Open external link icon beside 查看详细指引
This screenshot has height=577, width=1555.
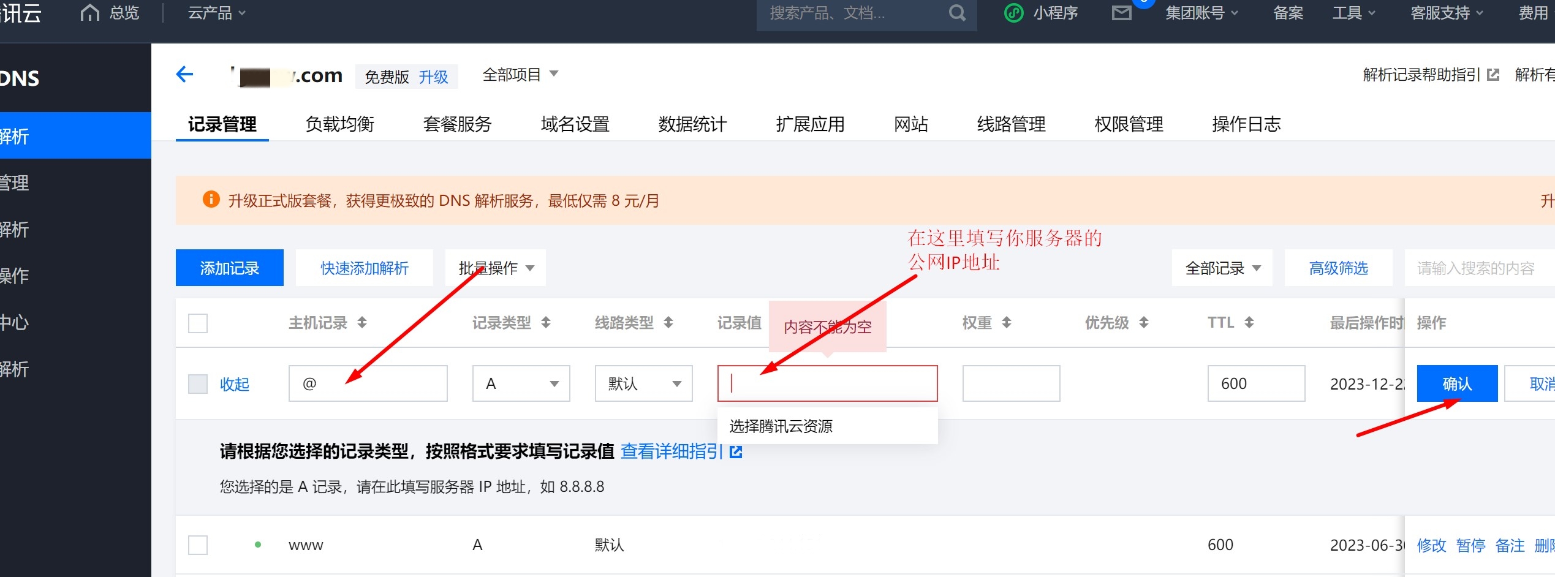[736, 452]
